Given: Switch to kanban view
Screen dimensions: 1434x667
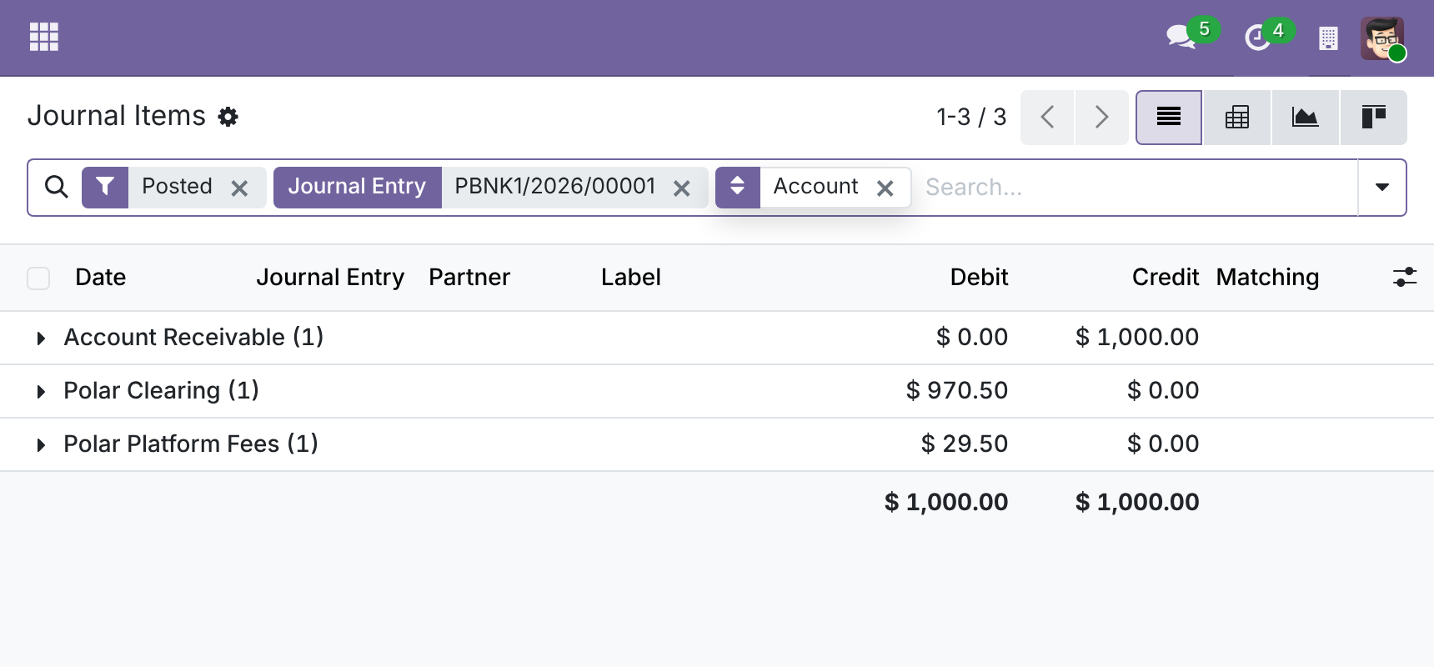Looking at the screenshot, I should 1373,117.
